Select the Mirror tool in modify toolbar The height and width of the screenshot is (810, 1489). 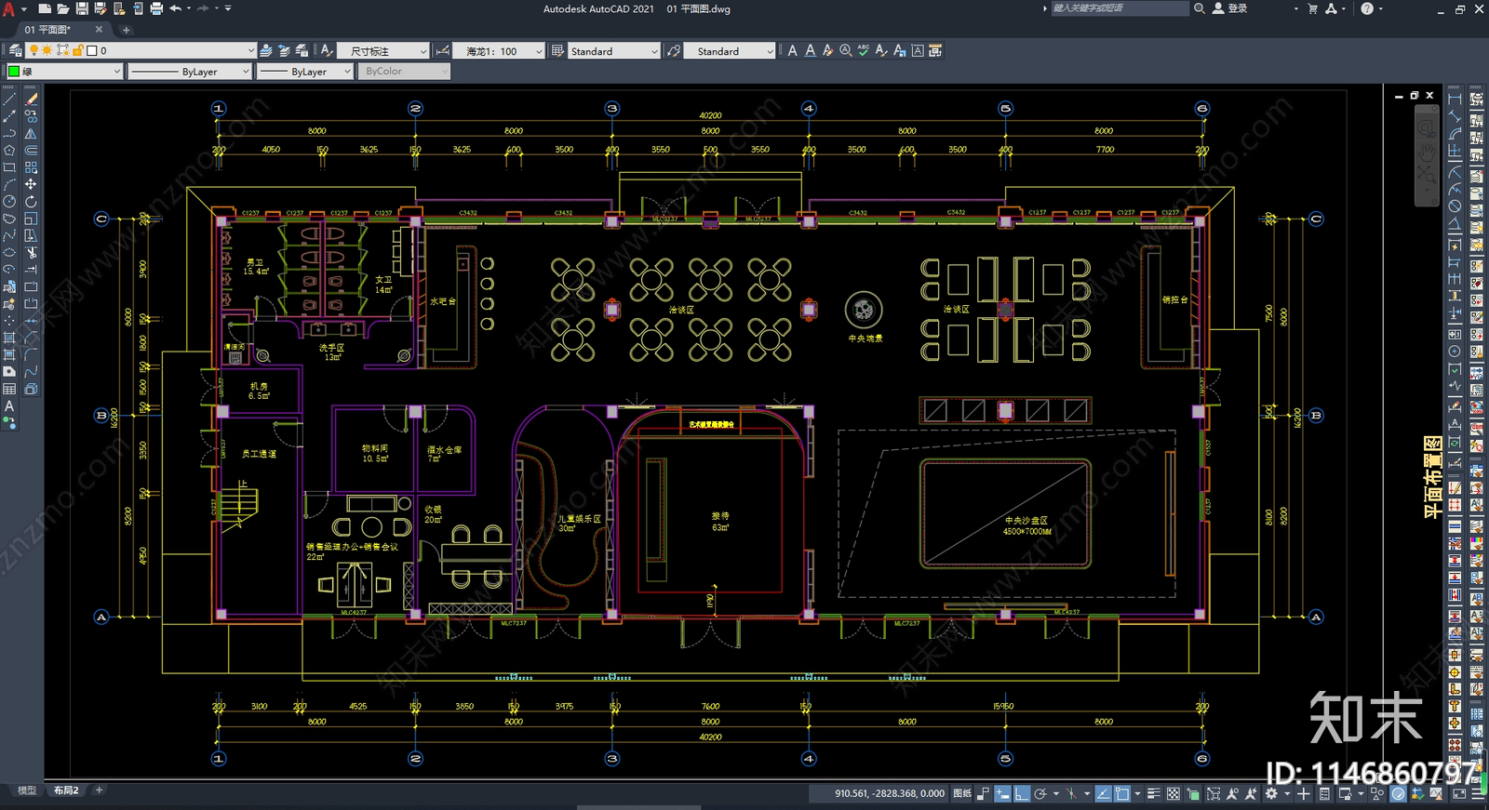(x=31, y=133)
